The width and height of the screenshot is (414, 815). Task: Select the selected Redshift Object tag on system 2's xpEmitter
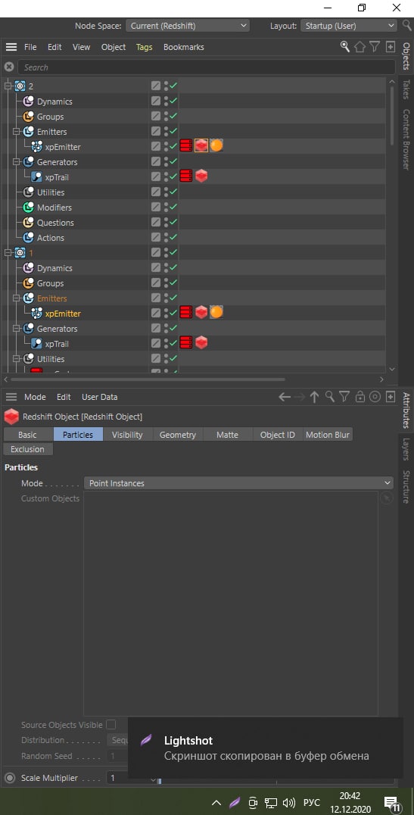click(x=201, y=146)
